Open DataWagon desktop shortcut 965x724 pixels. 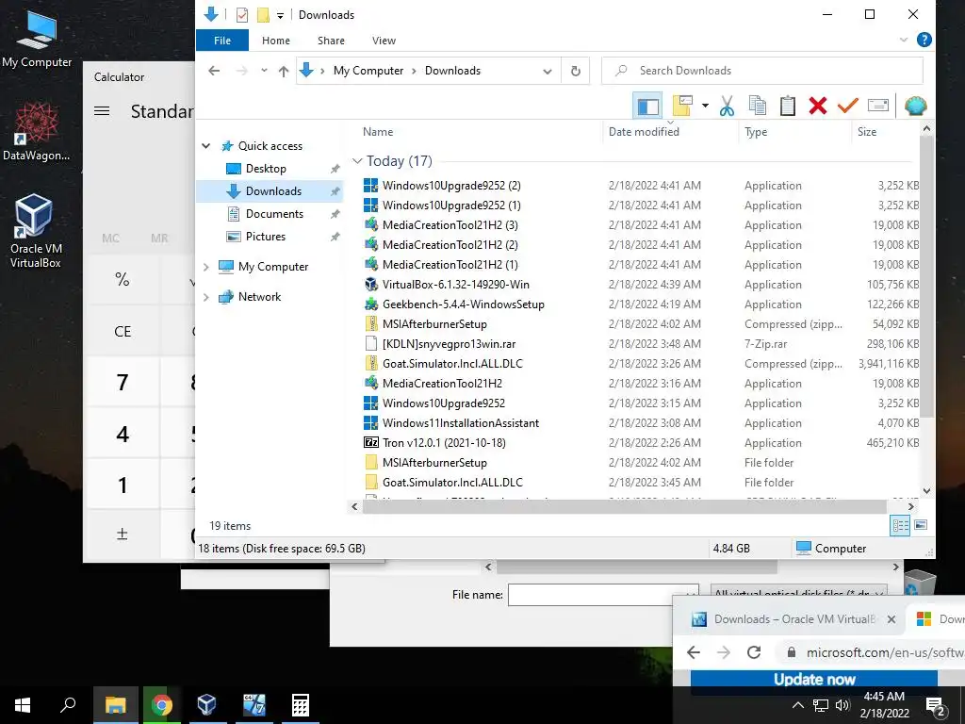click(x=36, y=132)
